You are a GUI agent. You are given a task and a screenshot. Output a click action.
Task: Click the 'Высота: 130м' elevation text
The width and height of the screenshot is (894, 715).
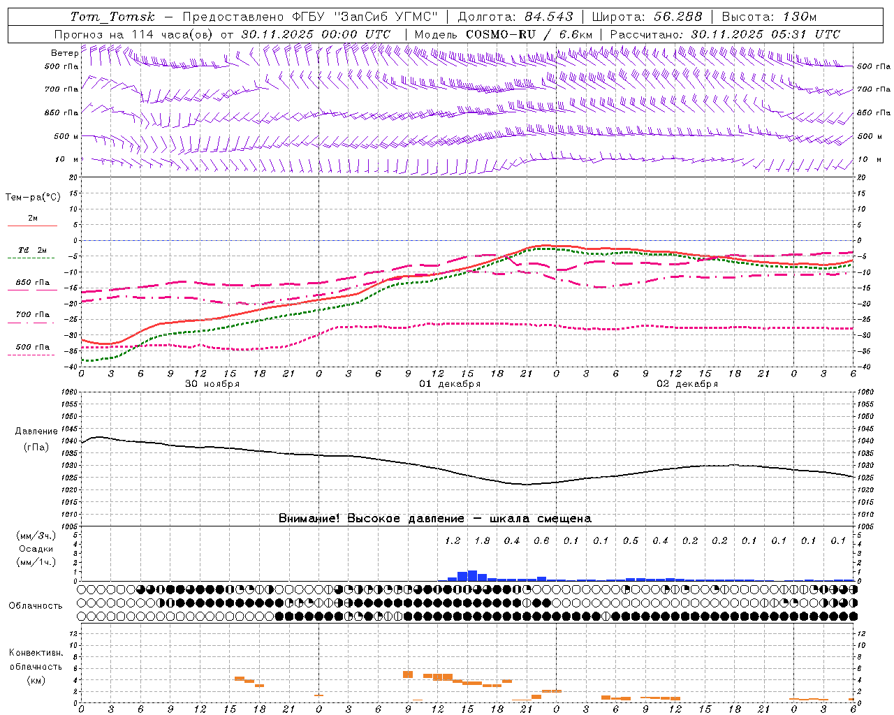(x=769, y=17)
